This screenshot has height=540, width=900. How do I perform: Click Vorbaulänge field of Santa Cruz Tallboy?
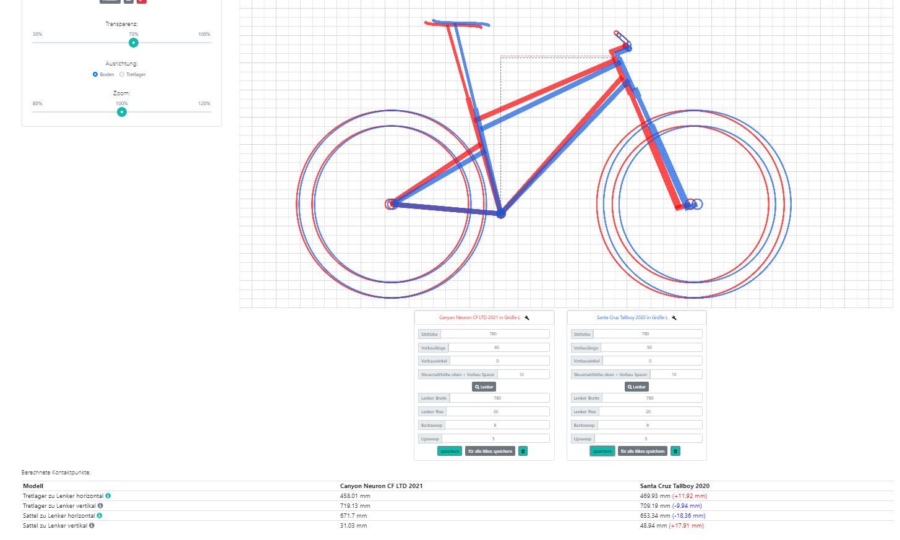(651, 348)
